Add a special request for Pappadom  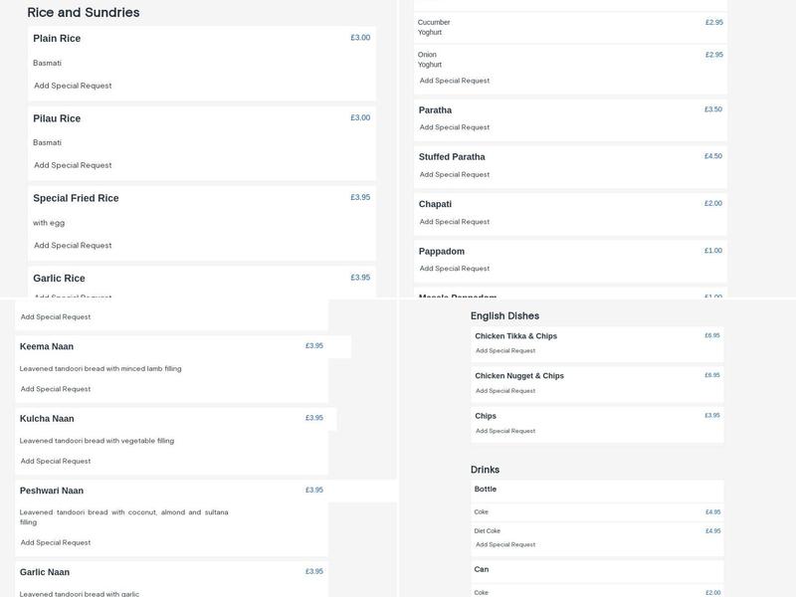454,269
